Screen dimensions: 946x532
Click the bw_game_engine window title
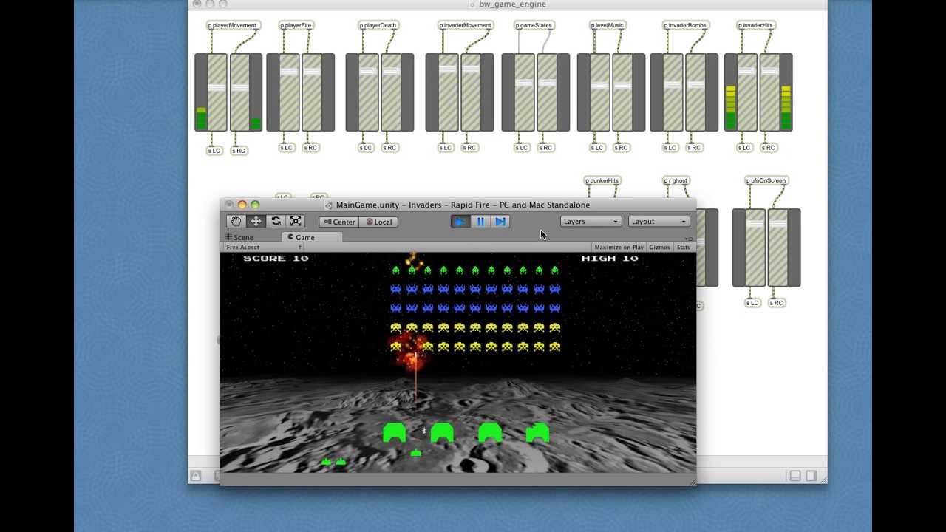tap(512, 4)
